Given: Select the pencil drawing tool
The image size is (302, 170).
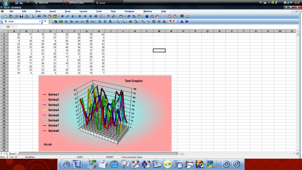Looking at the screenshot, I should (x=143, y=21).
